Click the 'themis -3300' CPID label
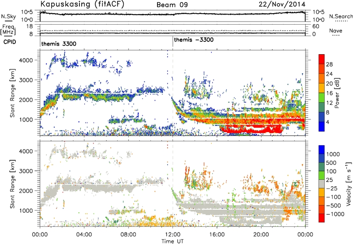The width and height of the screenshot is (353, 244). [194, 40]
